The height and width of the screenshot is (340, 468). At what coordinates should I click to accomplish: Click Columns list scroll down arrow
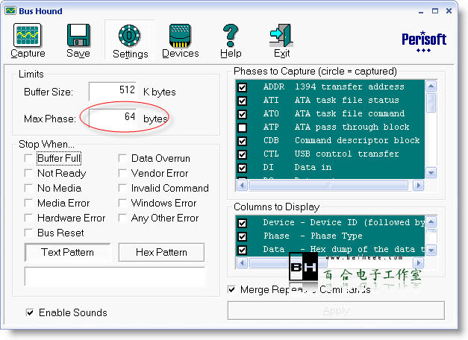[x=431, y=251]
